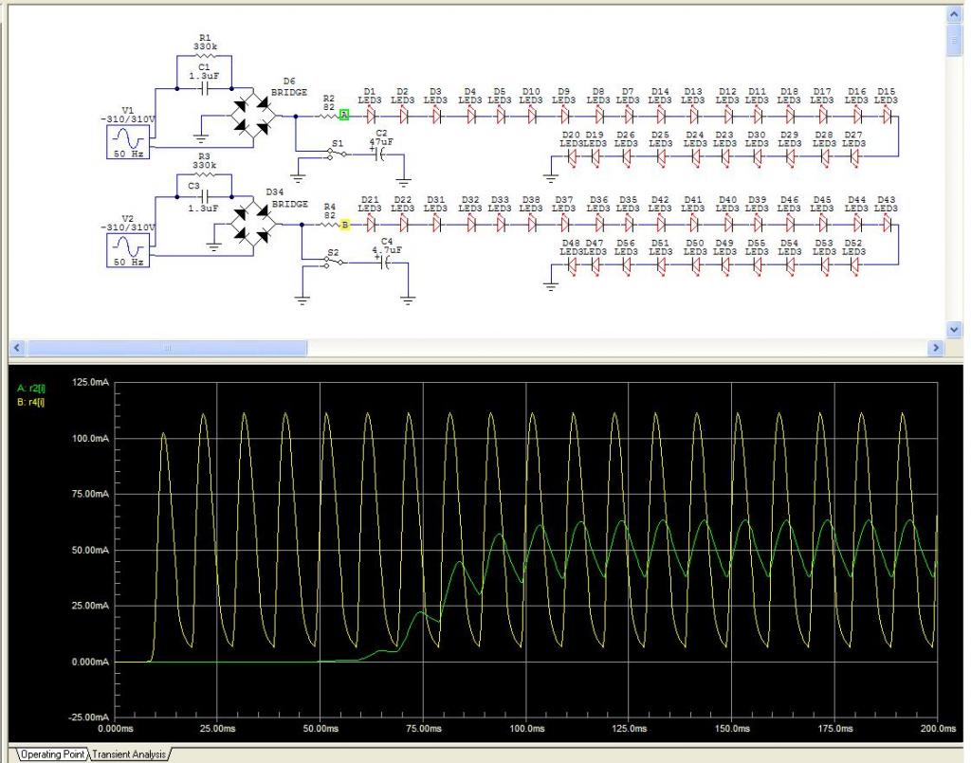The height and width of the screenshot is (763, 971).
Task: Click the horizontal scrollbar left arrow
Action: (x=15, y=349)
